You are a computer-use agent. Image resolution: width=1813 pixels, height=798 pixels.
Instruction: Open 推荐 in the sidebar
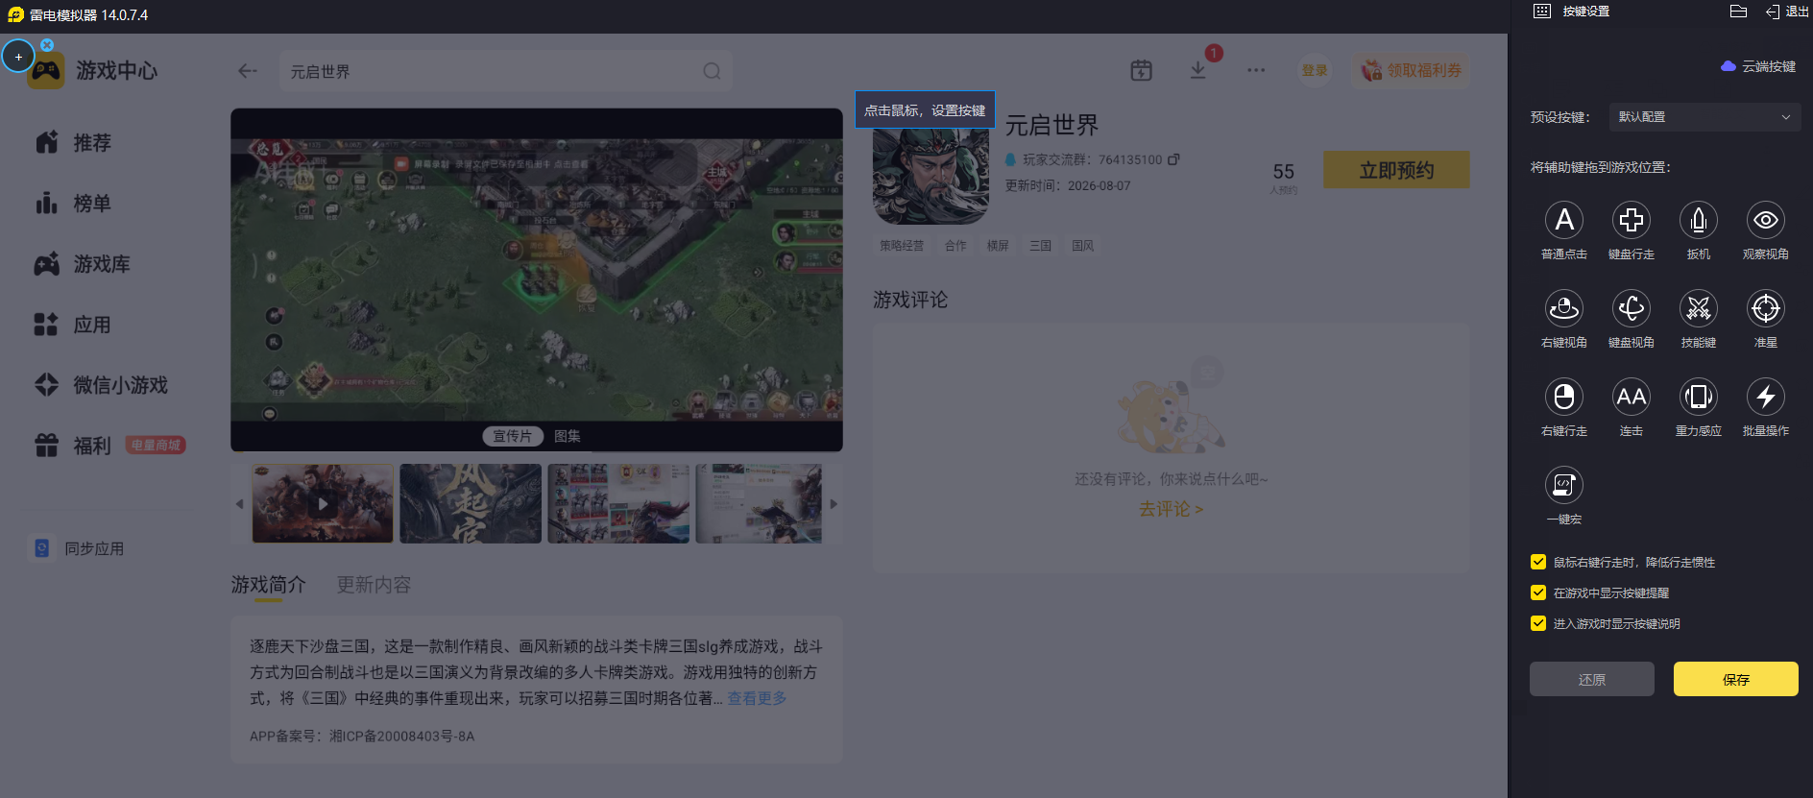coord(74,143)
